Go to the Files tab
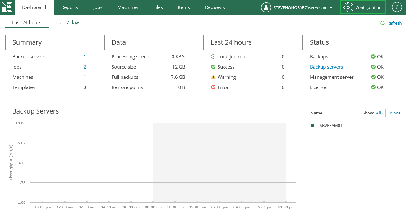The image size is (406, 214). click(158, 7)
